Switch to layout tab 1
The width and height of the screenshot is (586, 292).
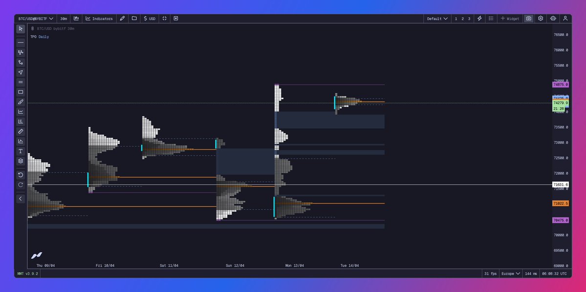coord(456,19)
